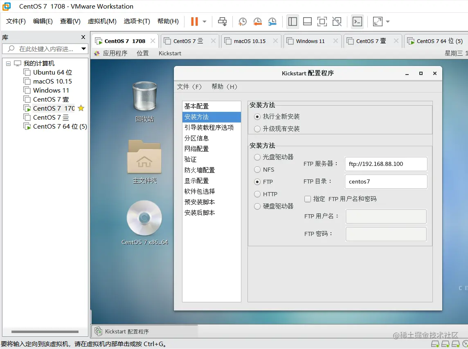Open the 查看(V) menu
468x349 pixels.
tap(70, 21)
